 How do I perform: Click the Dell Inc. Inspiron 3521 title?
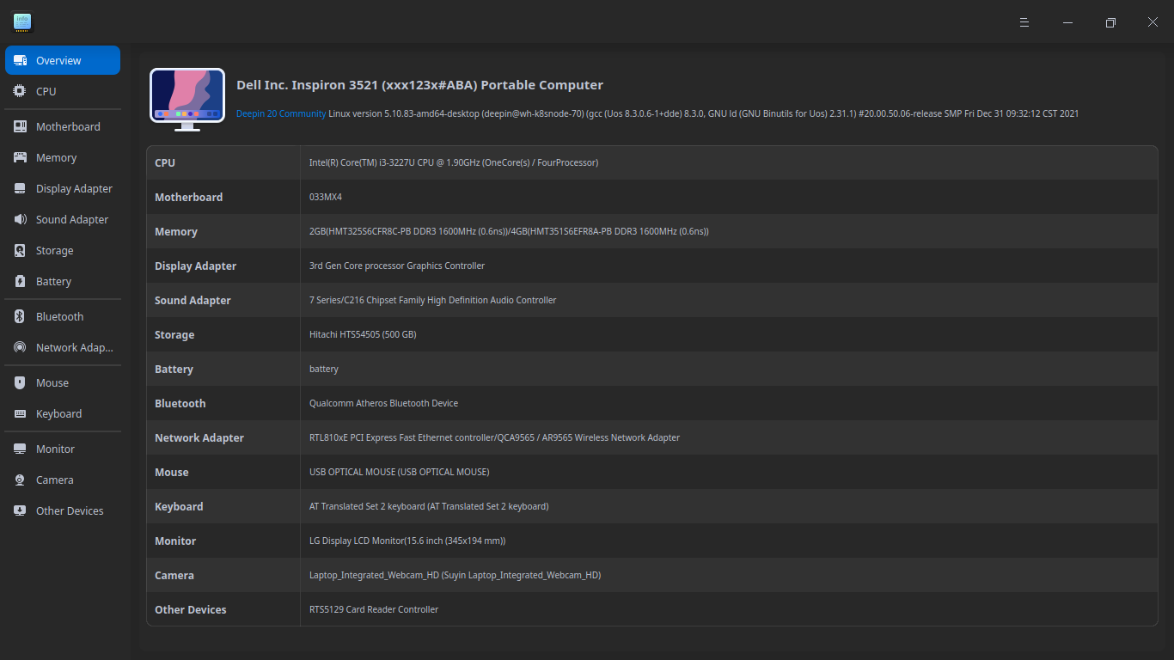point(419,85)
